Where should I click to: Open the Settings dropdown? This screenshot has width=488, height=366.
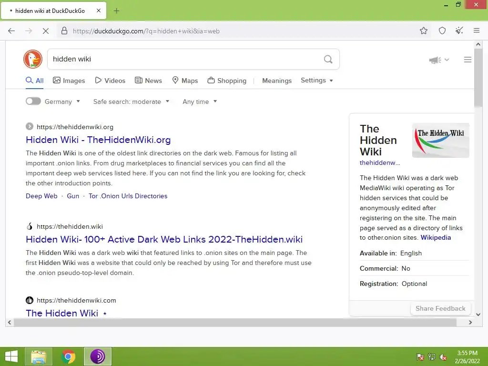coord(317,80)
